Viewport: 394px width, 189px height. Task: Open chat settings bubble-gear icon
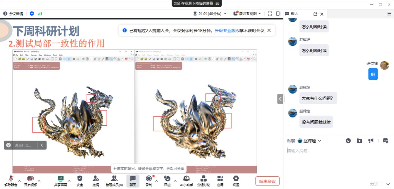(386, 141)
